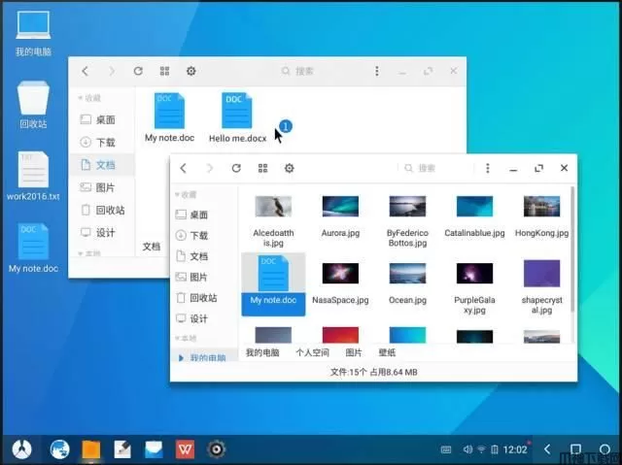Open the WPS Office app from the taskbar
Image resolution: width=622 pixels, height=465 pixels.
pyautogui.click(x=185, y=449)
